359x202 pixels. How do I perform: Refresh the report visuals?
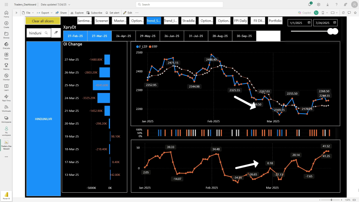point(343,13)
